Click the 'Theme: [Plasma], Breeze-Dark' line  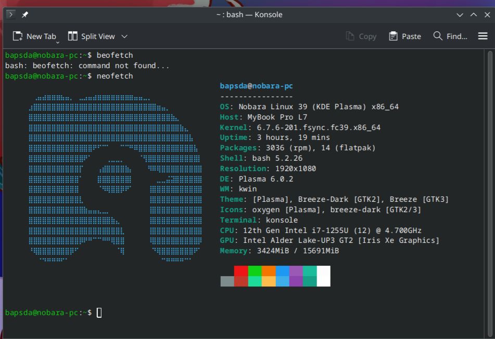pos(334,199)
